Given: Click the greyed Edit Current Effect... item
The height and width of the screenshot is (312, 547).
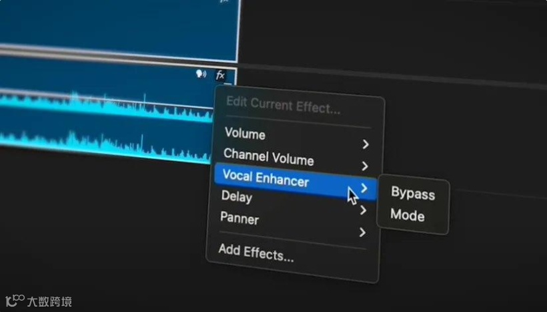Looking at the screenshot, I should pos(283,105).
